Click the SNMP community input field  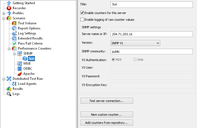(152, 52)
